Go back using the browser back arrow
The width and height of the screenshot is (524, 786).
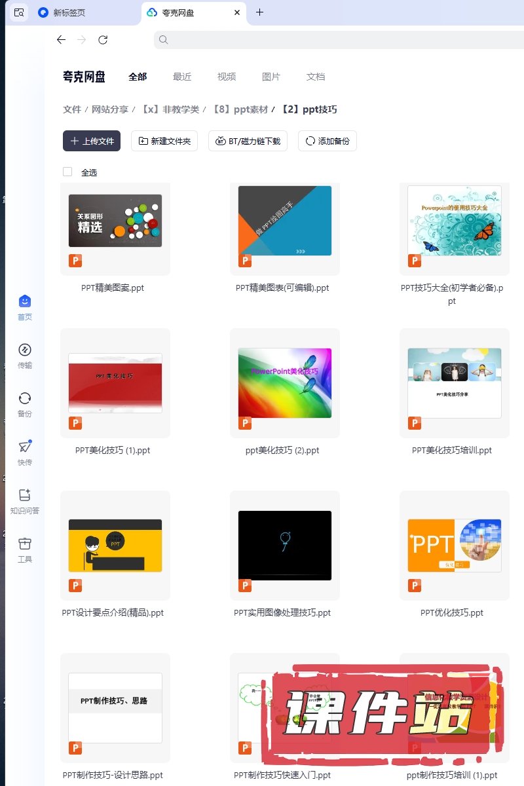(x=61, y=40)
